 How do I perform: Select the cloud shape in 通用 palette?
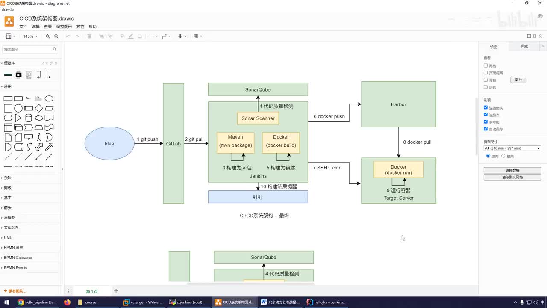pos(39,118)
